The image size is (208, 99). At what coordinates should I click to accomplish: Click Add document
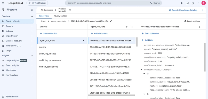99,33
